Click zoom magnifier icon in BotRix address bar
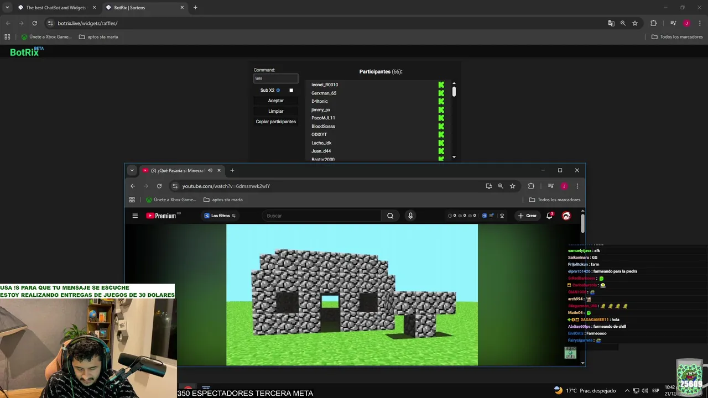This screenshot has height=398, width=708. (623, 23)
